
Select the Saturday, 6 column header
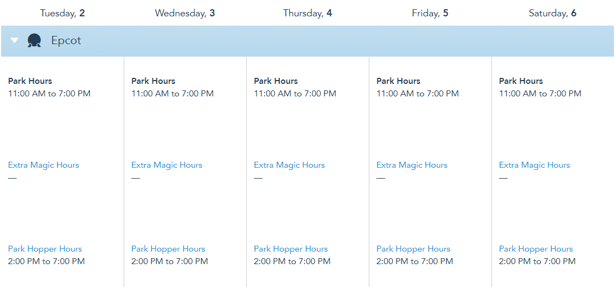click(x=552, y=13)
